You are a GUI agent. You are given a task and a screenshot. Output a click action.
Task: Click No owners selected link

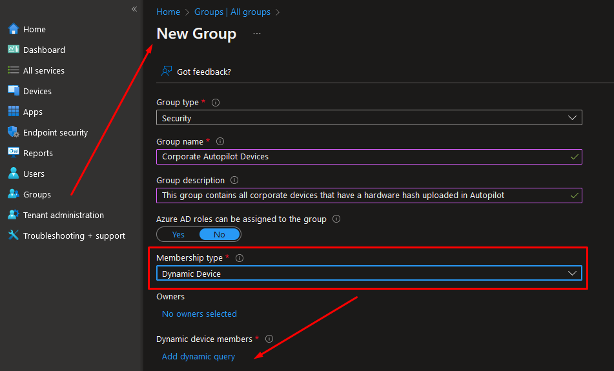(x=200, y=314)
